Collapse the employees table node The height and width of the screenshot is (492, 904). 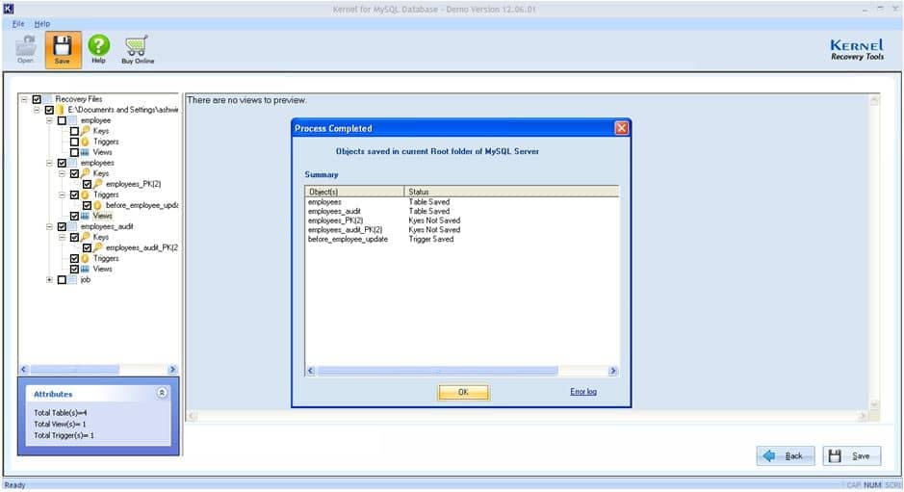50,164
